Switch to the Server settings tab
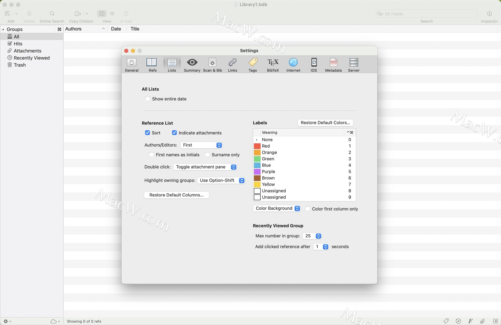Image resolution: width=501 pixels, height=325 pixels. (x=354, y=65)
